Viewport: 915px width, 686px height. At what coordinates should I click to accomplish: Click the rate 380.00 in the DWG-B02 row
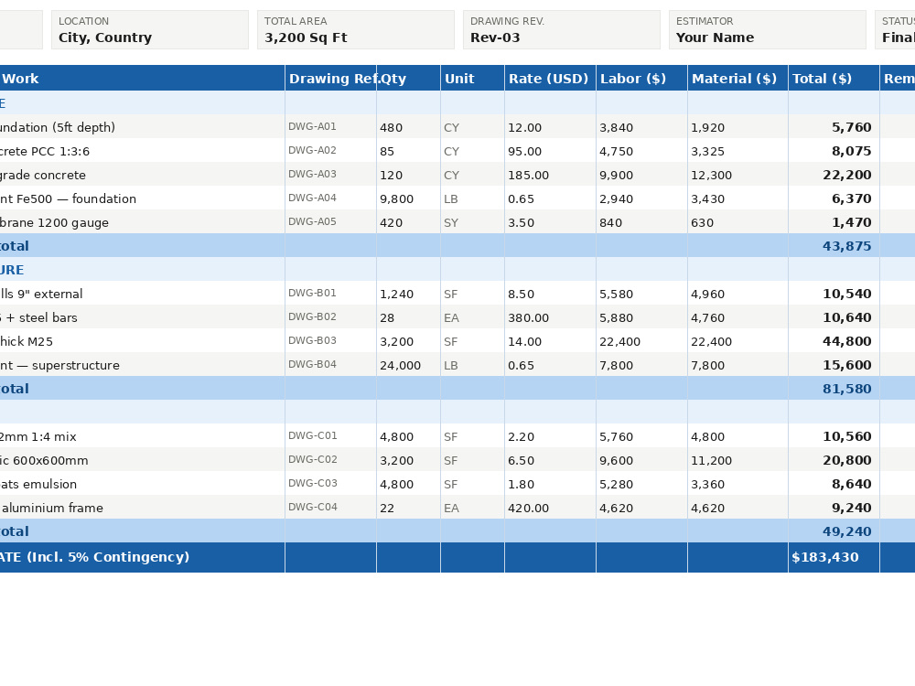coord(528,318)
